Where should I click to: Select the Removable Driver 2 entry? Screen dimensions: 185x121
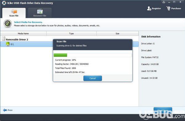pos(17,40)
